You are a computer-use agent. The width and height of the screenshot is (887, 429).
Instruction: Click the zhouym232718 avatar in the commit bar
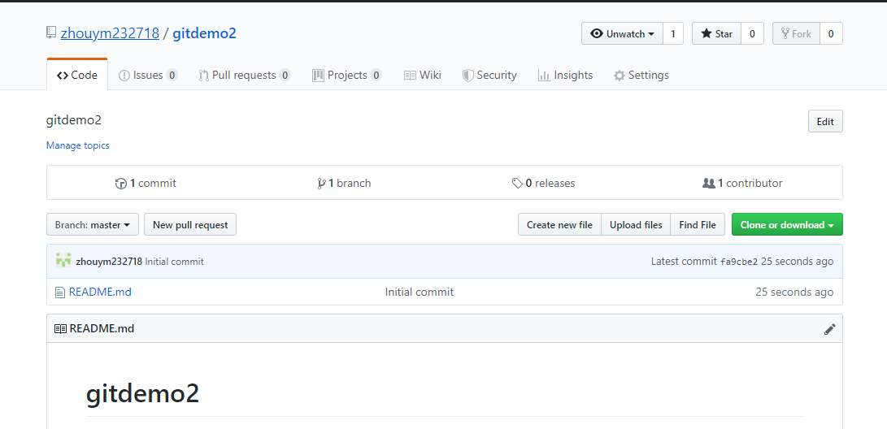[63, 261]
